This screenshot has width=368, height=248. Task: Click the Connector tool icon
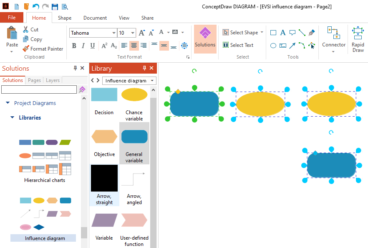coord(333,33)
